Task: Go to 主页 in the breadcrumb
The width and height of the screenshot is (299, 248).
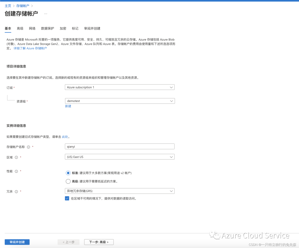Action: (x=8, y=6)
